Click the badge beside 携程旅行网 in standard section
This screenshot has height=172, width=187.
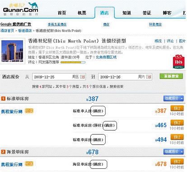(29, 111)
